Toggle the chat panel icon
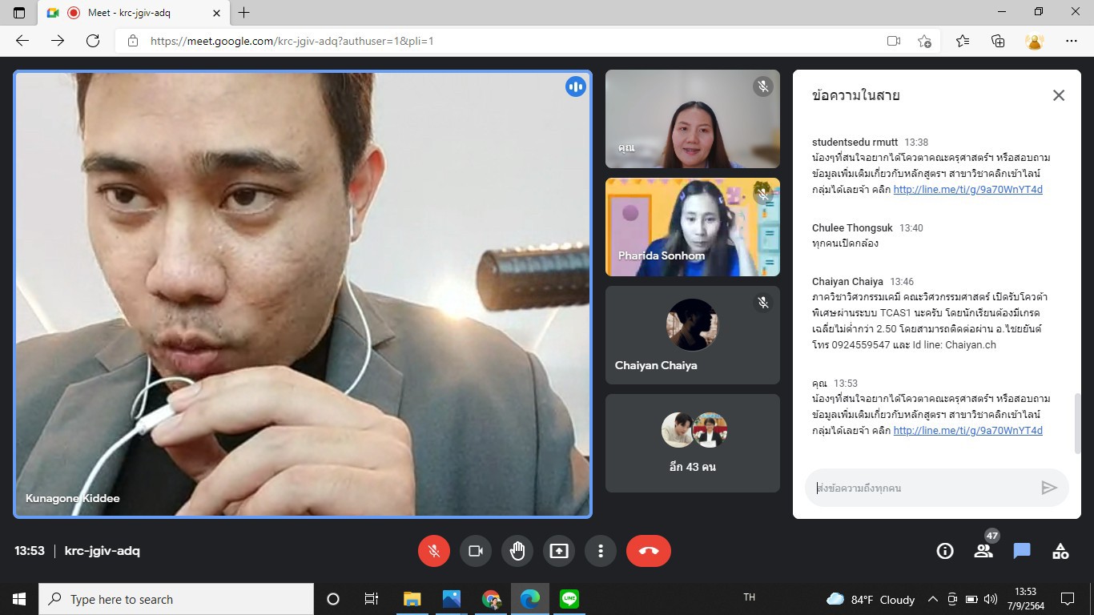The width and height of the screenshot is (1094, 615). tap(1022, 551)
